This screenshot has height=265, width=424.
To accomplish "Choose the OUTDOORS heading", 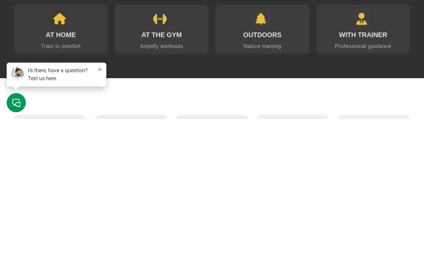I will 262,35.
